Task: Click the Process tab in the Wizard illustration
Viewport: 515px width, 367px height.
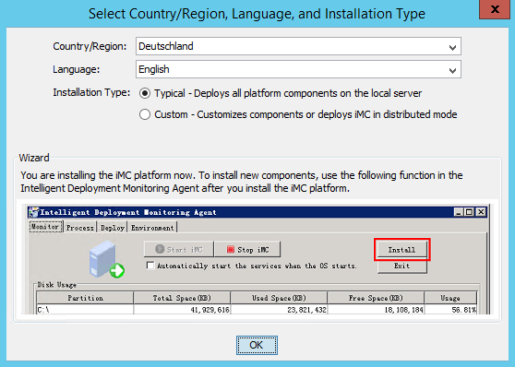Action: [79, 228]
